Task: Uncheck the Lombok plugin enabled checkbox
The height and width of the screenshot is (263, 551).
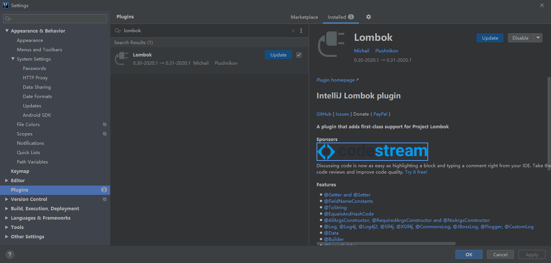Action: click(x=299, y=55)
